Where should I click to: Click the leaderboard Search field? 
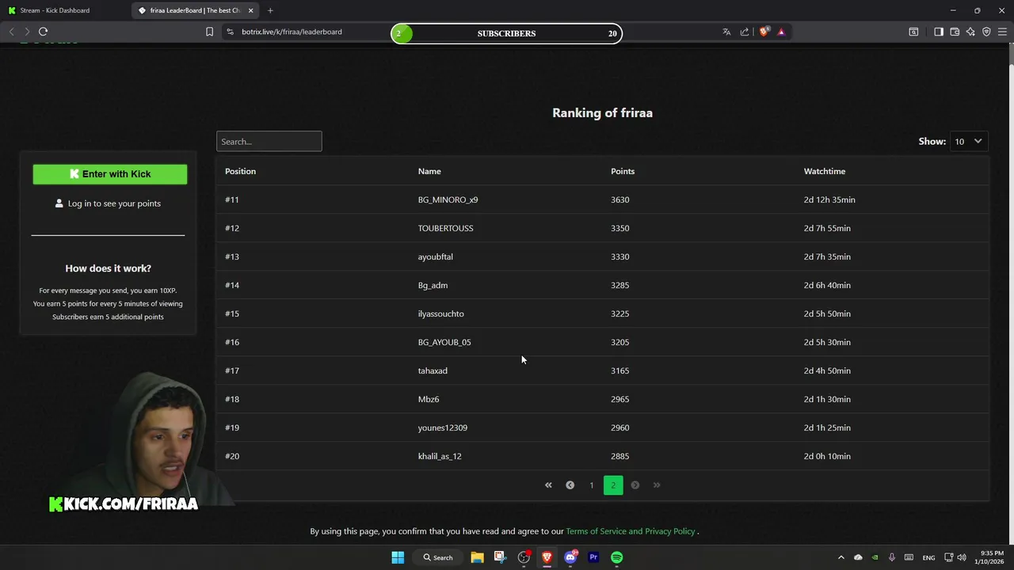click(269, 141)
